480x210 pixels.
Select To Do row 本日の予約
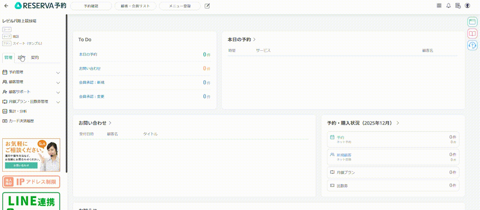coord(145,54)
